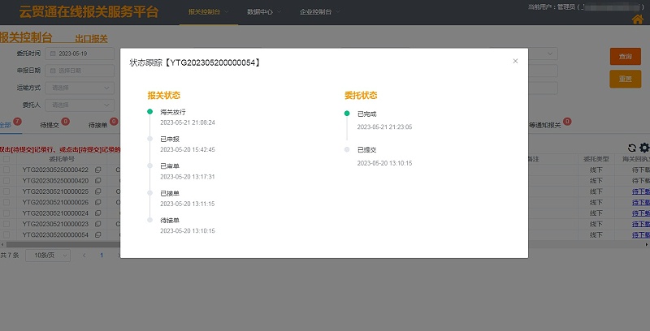Toggle the select-all header checkbox
This screenshot has width=650, height=331.
(6, 159)
